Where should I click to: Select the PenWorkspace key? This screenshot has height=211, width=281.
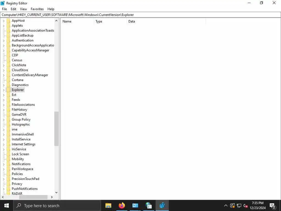click(23, 169)
